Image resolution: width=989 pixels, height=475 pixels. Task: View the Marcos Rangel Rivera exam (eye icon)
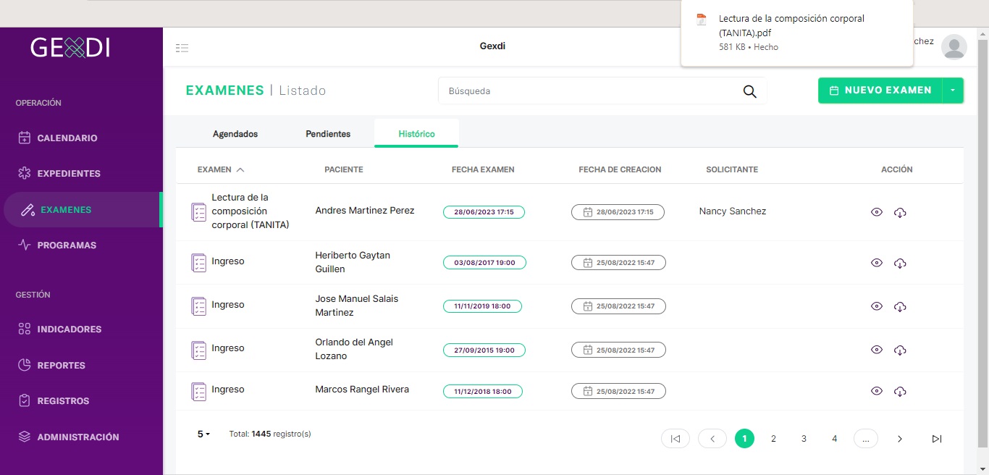877,391
